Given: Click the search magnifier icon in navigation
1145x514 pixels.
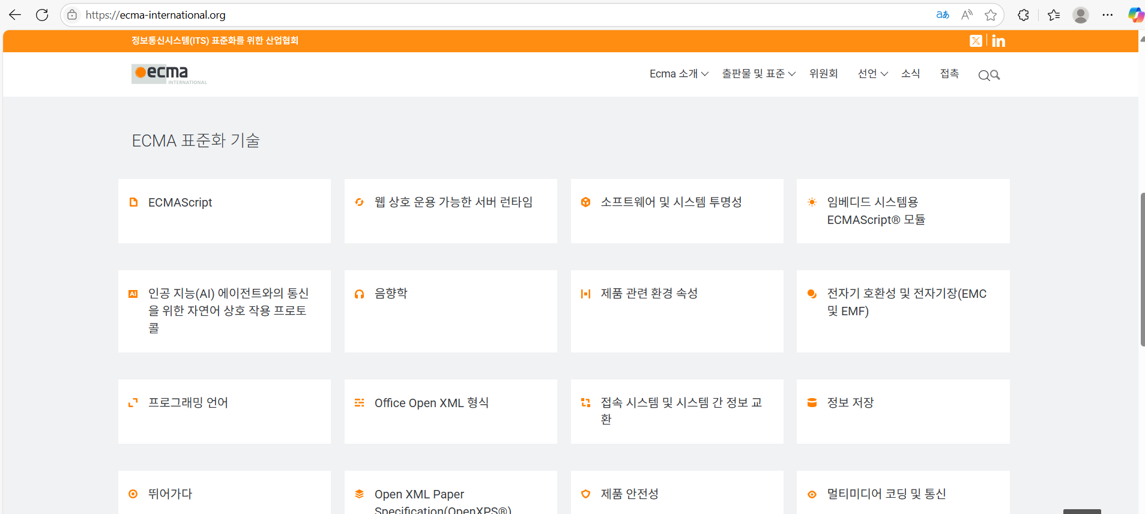Looking at the screenshot, I should point(989,75).
